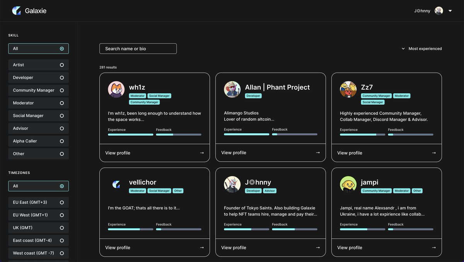Click vellichor's Galaxie logo avatar
Screen dimensions: 464x262
(116, 184)
